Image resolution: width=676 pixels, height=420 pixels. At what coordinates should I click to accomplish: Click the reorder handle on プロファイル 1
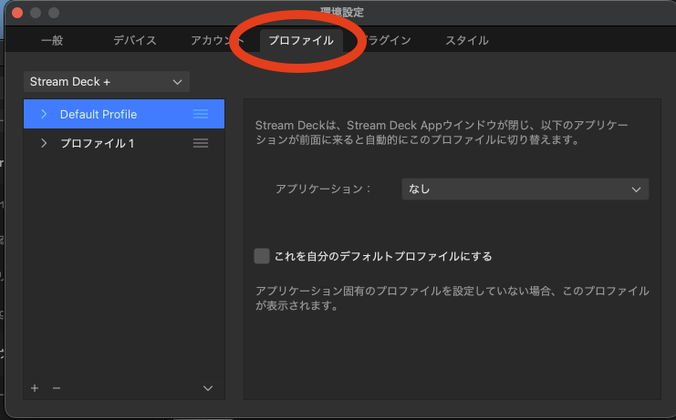point(201,143)
